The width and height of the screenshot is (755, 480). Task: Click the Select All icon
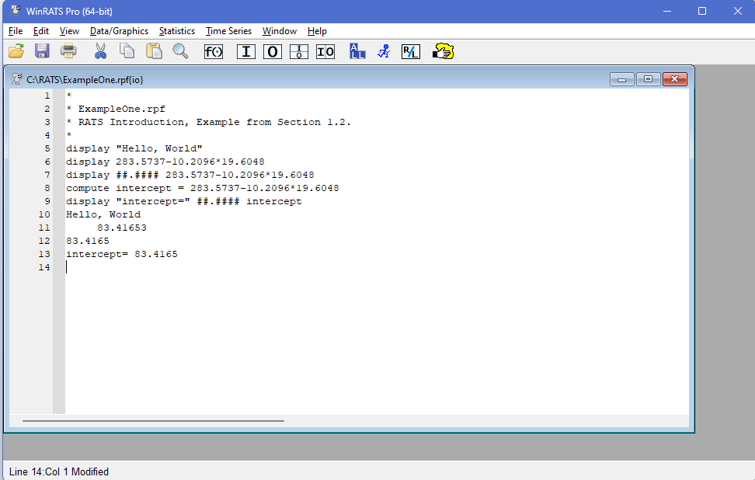point(357,52)
